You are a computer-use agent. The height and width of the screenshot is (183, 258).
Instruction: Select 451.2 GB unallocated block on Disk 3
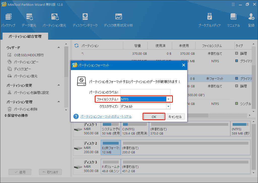point(186,166)
